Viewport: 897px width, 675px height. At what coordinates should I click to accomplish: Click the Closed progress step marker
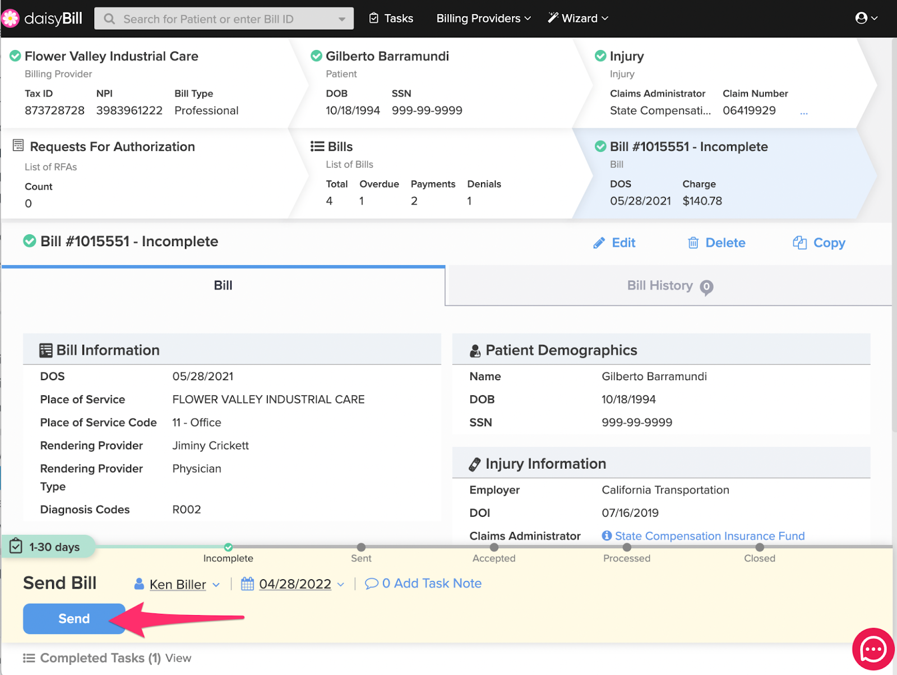point(760,547)
